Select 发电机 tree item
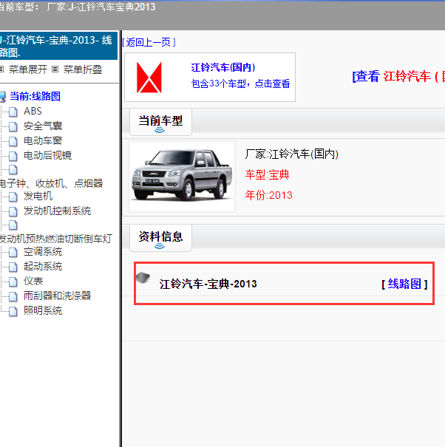This screenshot has height=447, width=445. pyautogui.click(x=38, y=196)
